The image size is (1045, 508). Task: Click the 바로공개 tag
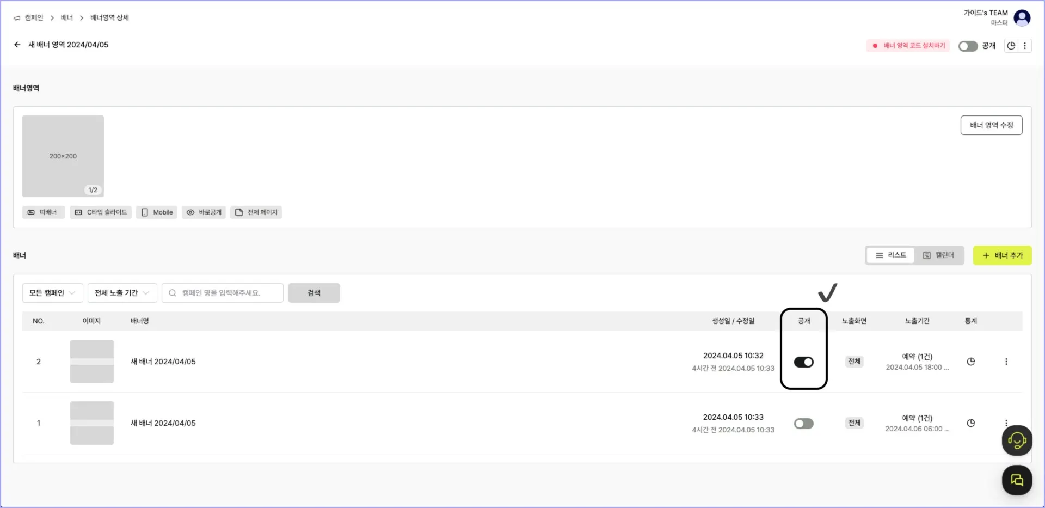tap(204, 212)
